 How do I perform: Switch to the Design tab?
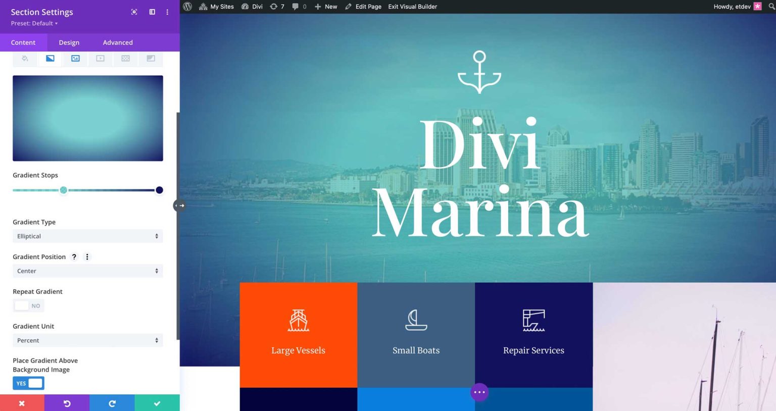69,42
